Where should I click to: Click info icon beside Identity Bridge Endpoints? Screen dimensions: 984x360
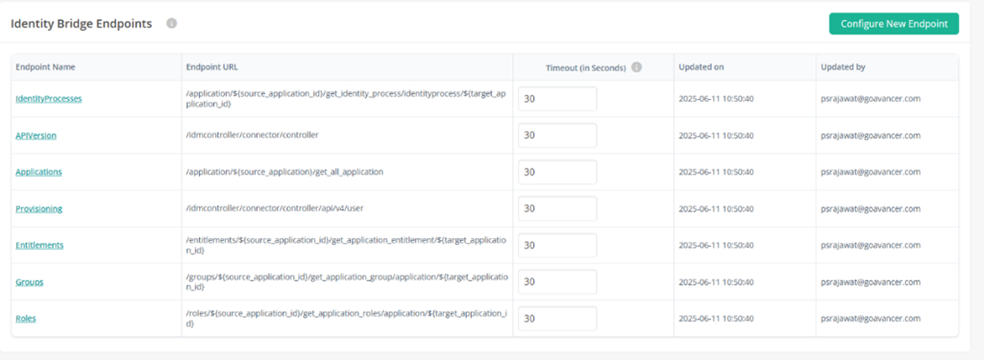[x=171, y=24]
